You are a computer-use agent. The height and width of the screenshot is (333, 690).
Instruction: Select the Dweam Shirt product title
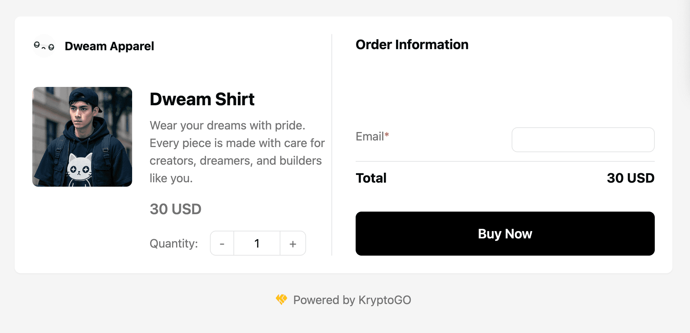(202, 99)
